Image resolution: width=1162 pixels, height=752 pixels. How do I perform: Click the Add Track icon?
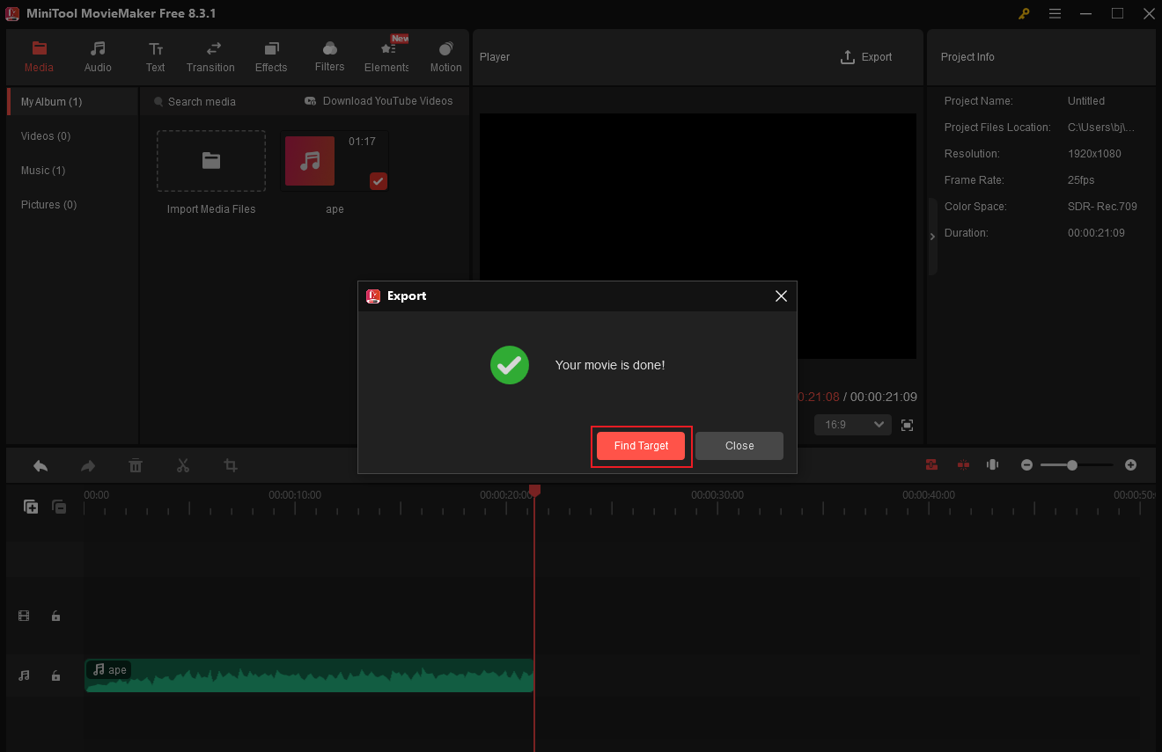tap(31, 507)
